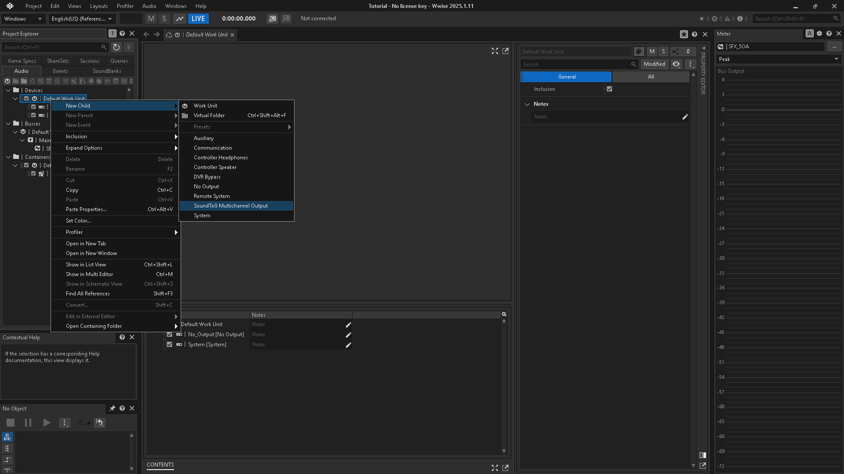Open editor in new window icon
Screen dimensions: 844x474
coord(506,51)
